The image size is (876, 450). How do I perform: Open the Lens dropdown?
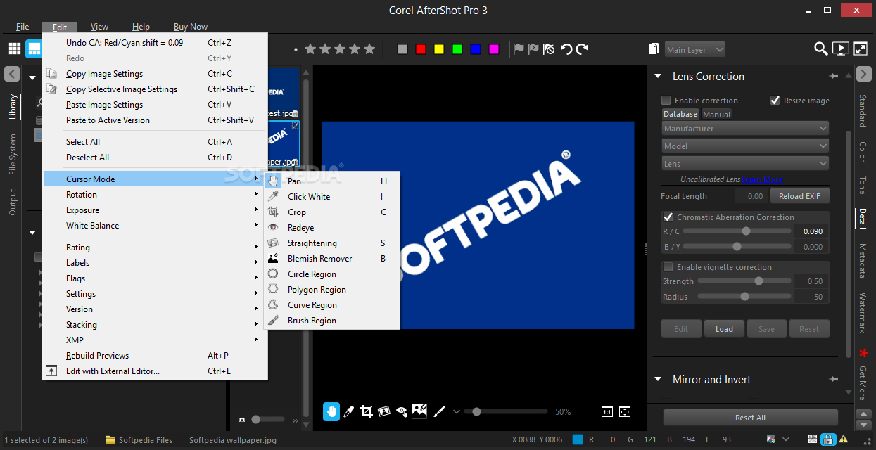click(x=746, y=164)
